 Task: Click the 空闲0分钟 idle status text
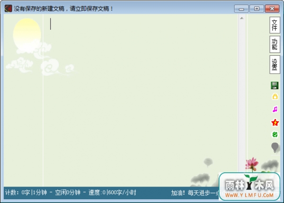coord(68,193)
